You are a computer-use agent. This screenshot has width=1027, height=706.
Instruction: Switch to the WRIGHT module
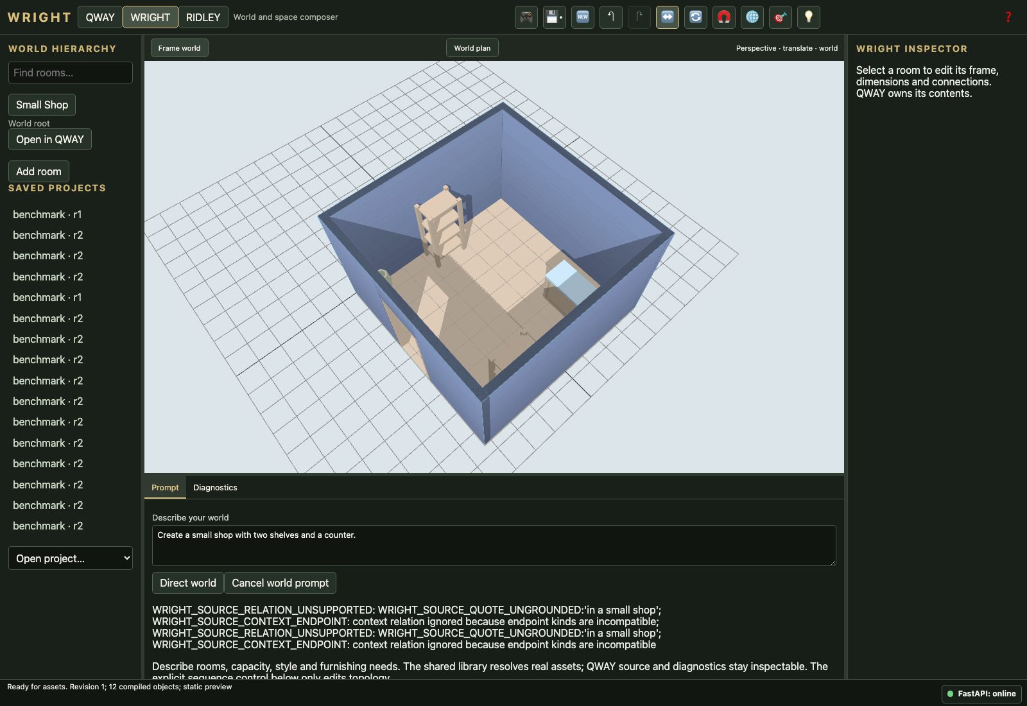click(x=150, y=17)
